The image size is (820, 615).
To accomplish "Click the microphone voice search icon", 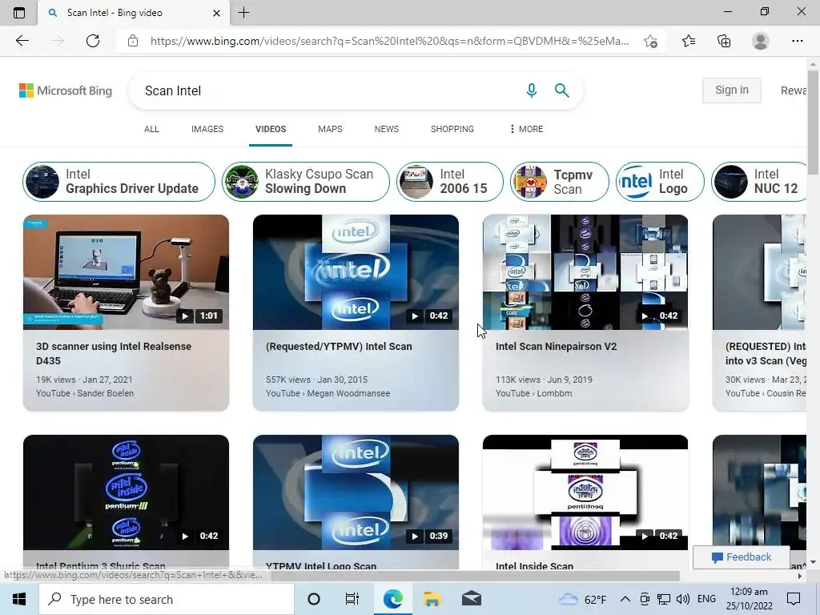I will coord(532,90).
